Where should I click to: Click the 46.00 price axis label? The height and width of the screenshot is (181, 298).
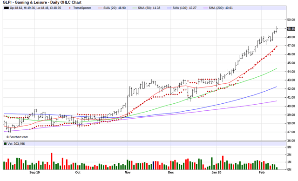(x=291, y=54)
